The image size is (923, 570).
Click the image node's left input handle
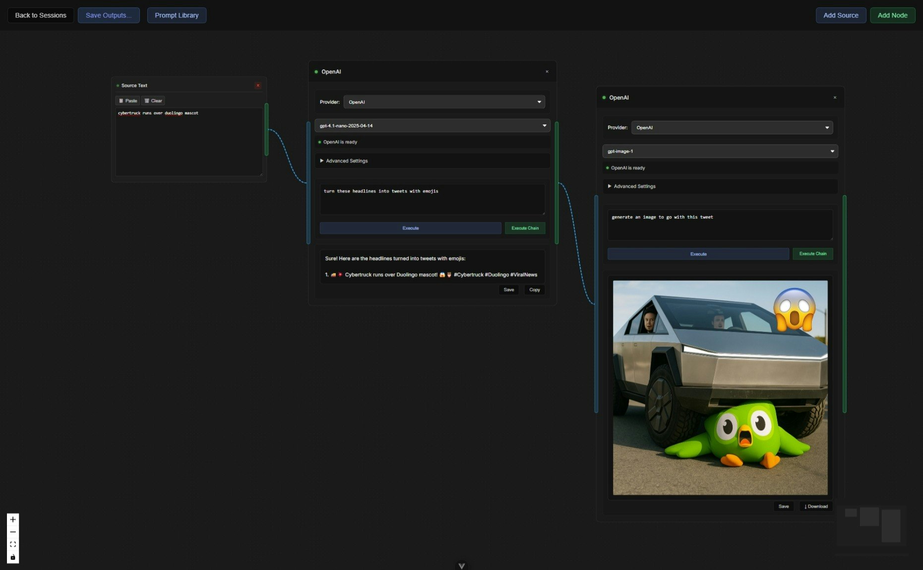pos(596,304)
